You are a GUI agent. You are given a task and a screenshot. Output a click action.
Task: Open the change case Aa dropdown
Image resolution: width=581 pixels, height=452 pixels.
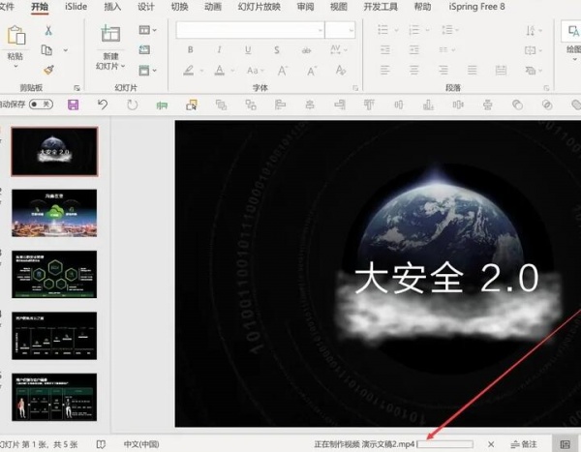coord(256,70)
